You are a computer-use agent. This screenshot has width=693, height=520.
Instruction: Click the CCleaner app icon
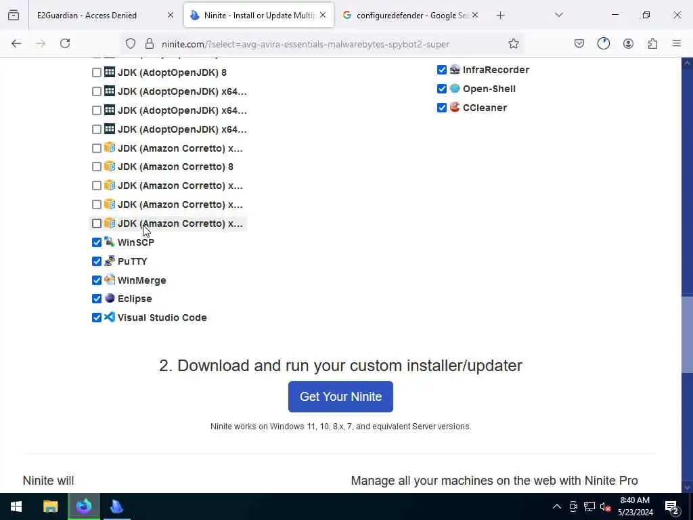pyautogui.click(x=455, y=107)
